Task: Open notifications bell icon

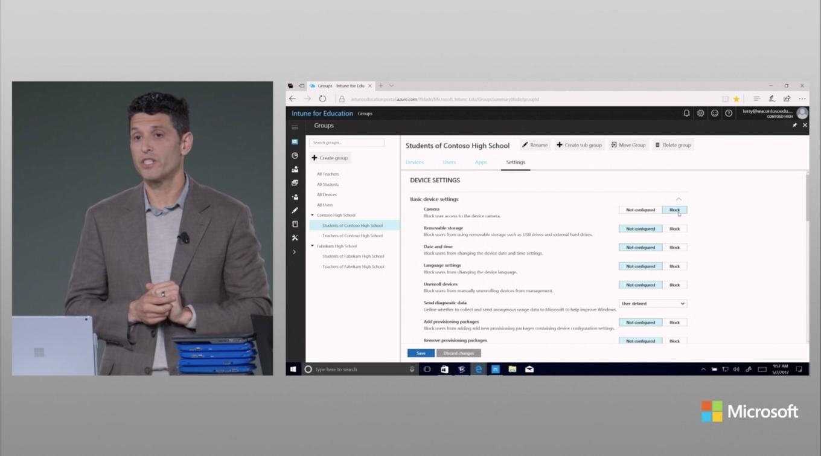Action: click(x=686, y=113)
